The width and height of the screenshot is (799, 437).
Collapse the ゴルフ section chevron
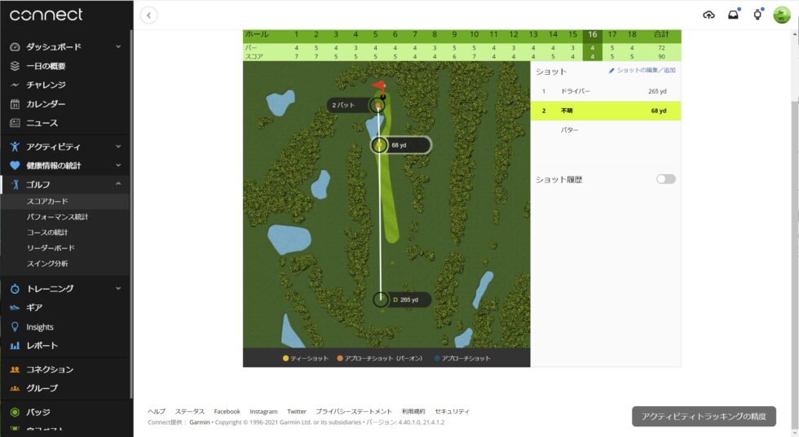118,185
